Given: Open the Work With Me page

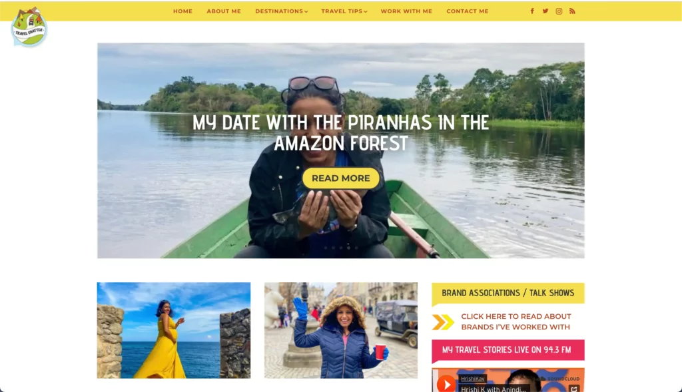Looking at the screenshot, I should 406,11.
